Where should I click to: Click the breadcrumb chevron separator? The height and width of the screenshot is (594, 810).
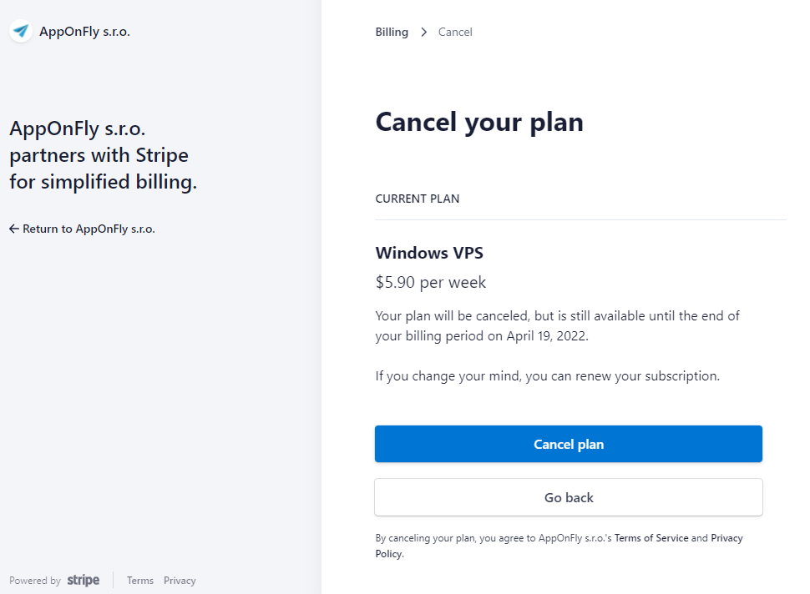(423, 32)
